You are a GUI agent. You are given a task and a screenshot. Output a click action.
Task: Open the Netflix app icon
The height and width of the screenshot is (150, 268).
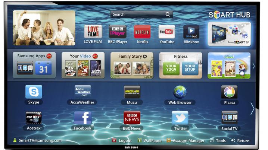[x=142, y=32]
